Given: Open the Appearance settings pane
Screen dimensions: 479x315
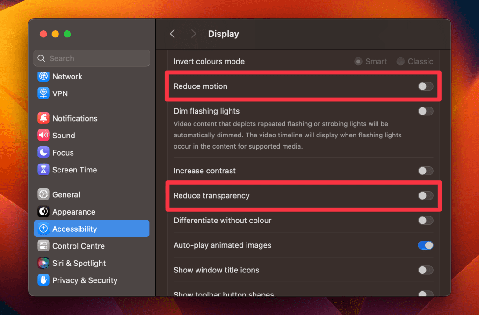Looking at the screenshot, I should 73,212.
